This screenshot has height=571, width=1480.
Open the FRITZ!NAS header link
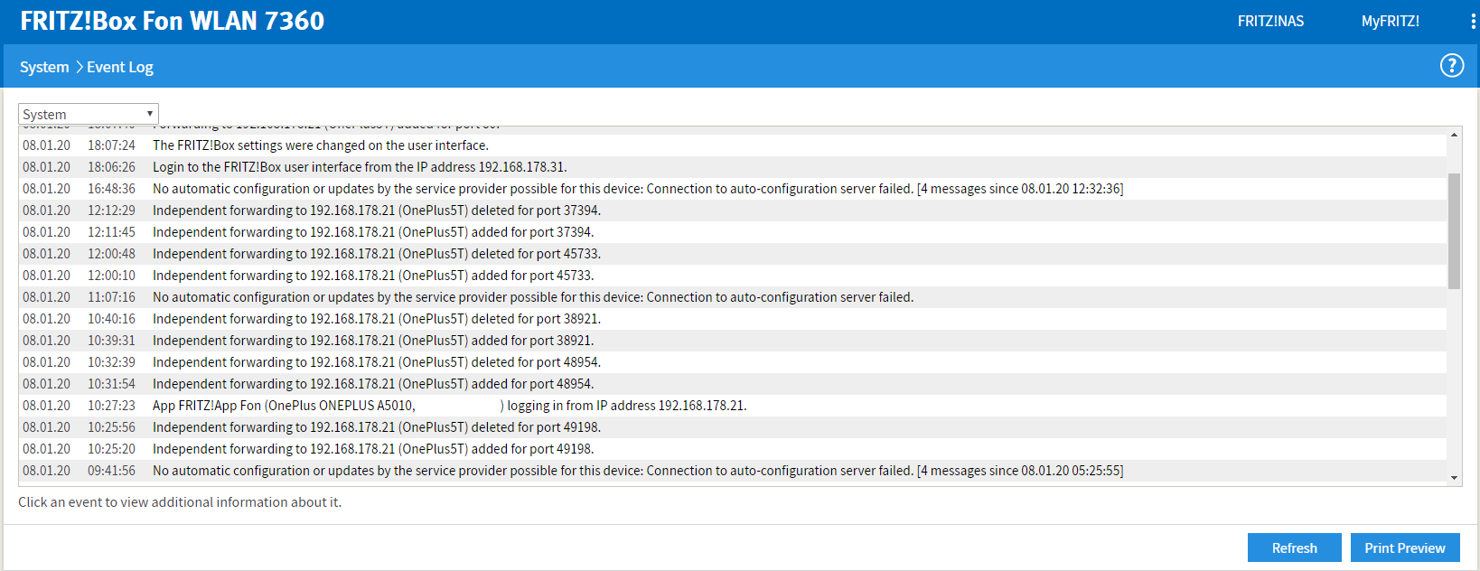(x=1270, y=22)
